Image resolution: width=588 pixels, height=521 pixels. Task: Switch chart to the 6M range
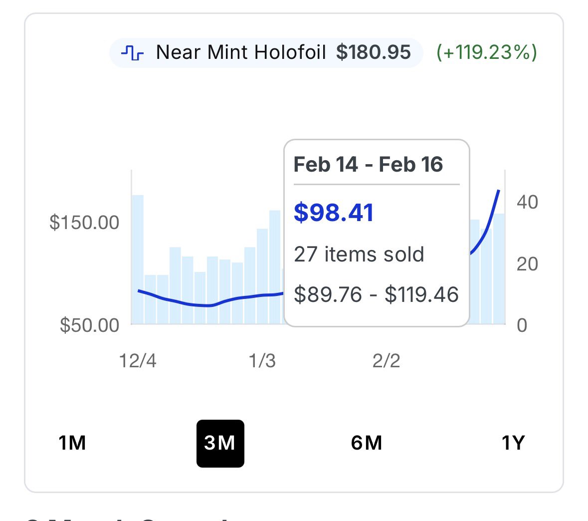[x=367, y=443]
